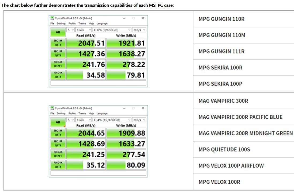
Task: Open the Settings menu in the upper CrystalDiskMark window
Action: click(61, 24)
